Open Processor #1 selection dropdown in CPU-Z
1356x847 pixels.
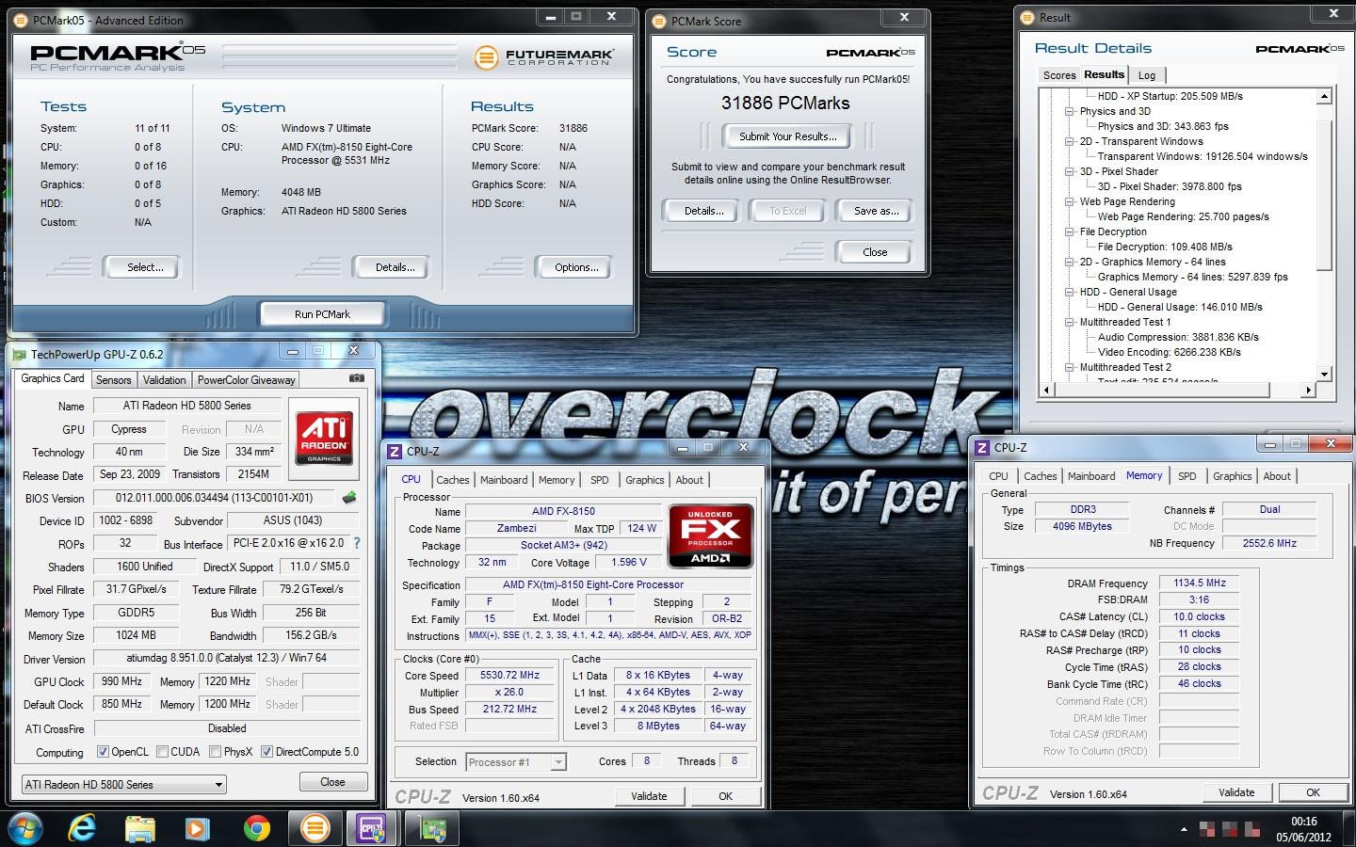click(515, 762)
